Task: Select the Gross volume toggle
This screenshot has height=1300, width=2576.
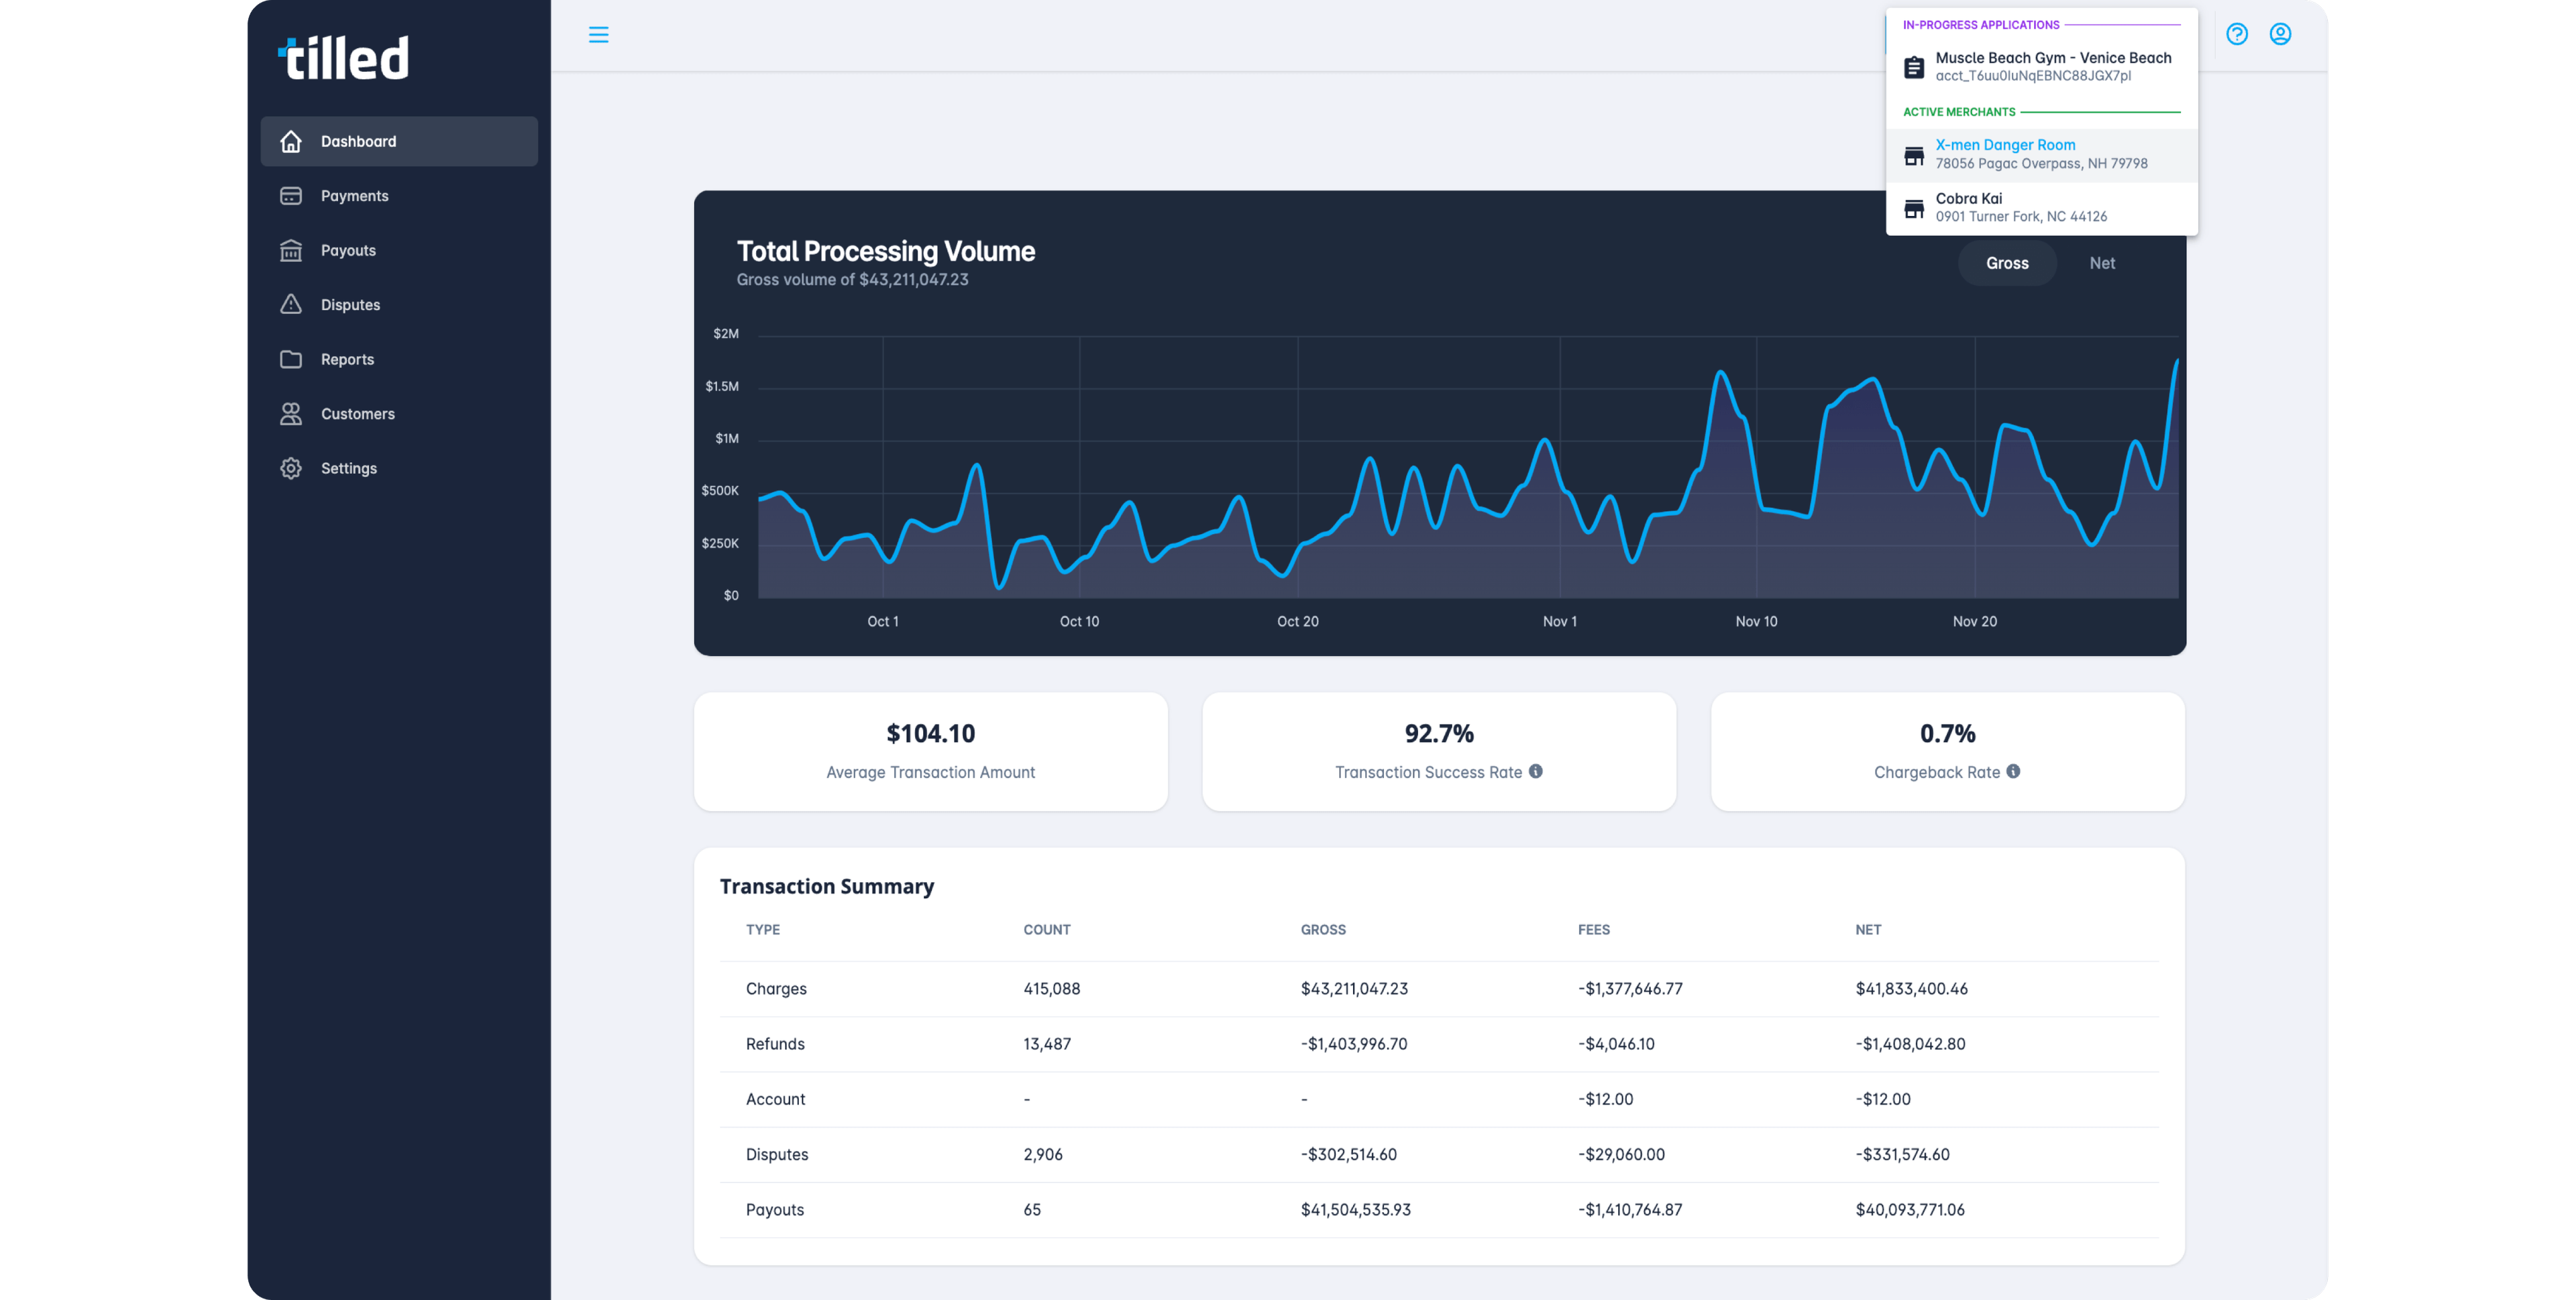Action: tap(2006, 263)
